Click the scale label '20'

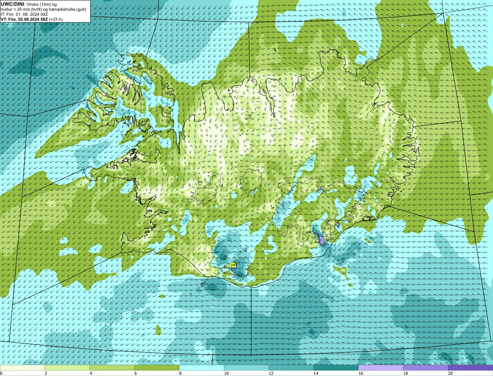point(450,373)
